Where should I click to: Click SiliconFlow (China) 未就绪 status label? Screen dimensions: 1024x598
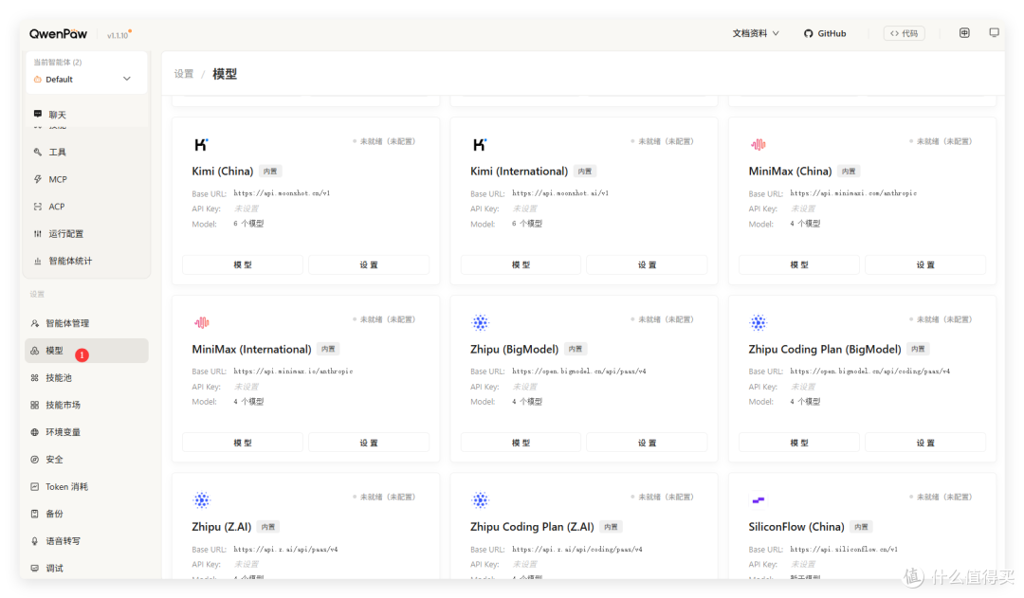point(943,497)
